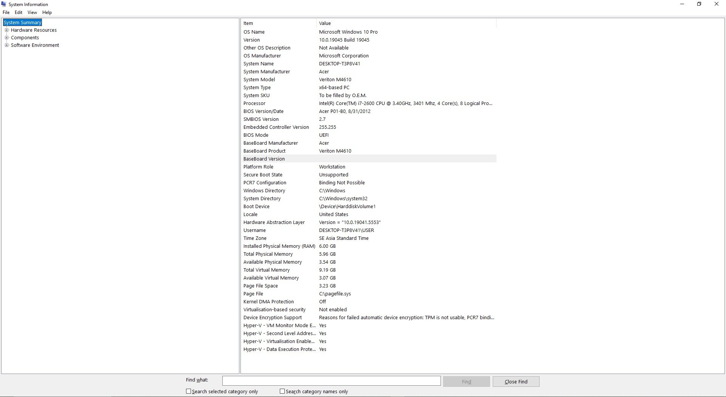
Task: Click the Value column header
Action: (406, 23)
